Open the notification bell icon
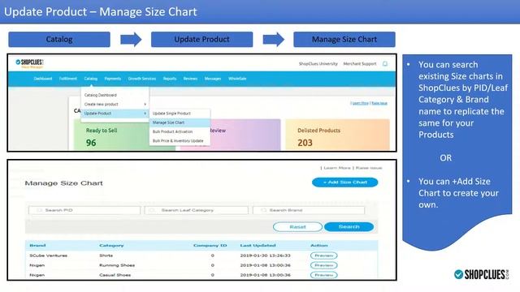The height and width of the screenshot is (292, 520). pos(384,63)
